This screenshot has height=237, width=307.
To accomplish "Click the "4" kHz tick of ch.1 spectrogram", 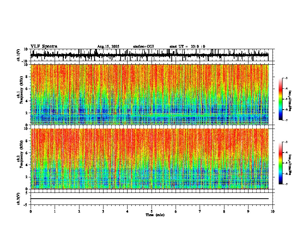I will (27, 101).
